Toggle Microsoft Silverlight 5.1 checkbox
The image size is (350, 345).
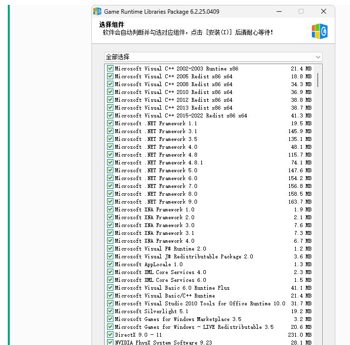110,311
